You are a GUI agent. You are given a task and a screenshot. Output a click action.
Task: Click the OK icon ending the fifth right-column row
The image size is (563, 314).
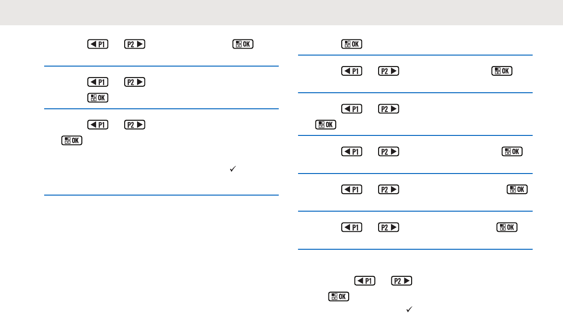pyautogui.click(x=517, y=190)
